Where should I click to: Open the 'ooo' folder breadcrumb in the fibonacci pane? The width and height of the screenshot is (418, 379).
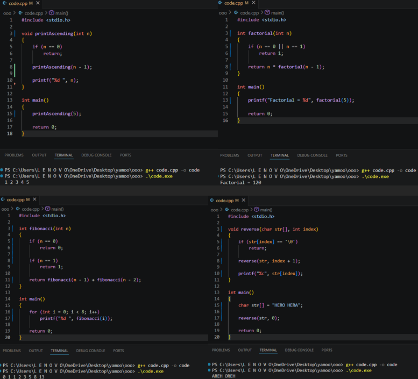click(x=5, y=209)
